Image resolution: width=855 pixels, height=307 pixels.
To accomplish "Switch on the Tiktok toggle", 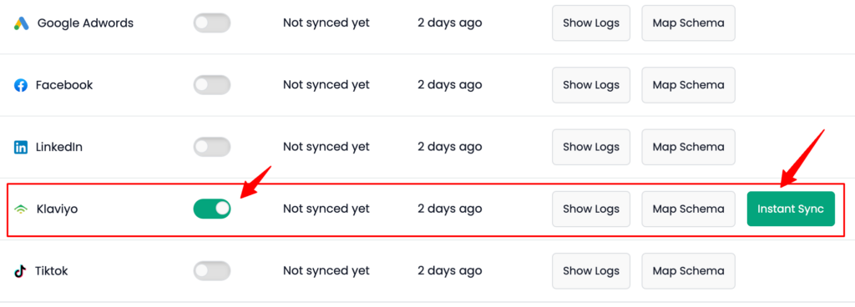I will click(x=212, y=270).
